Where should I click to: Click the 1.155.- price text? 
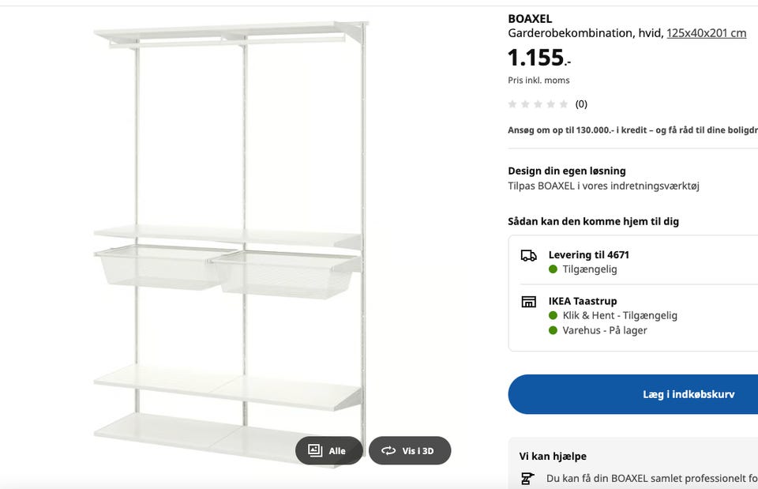538,58
